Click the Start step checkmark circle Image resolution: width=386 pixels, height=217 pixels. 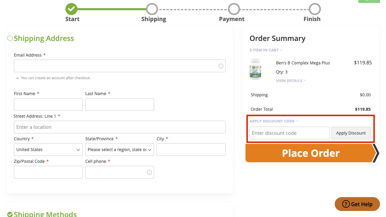[x=71, y=9]
